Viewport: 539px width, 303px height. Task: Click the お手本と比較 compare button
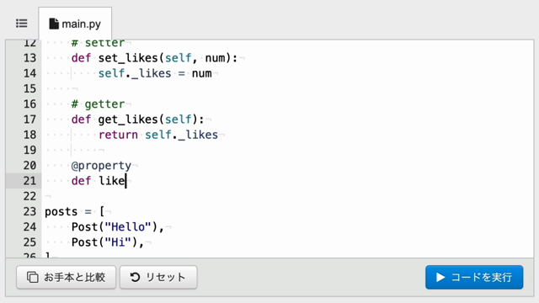pos(66,277)
